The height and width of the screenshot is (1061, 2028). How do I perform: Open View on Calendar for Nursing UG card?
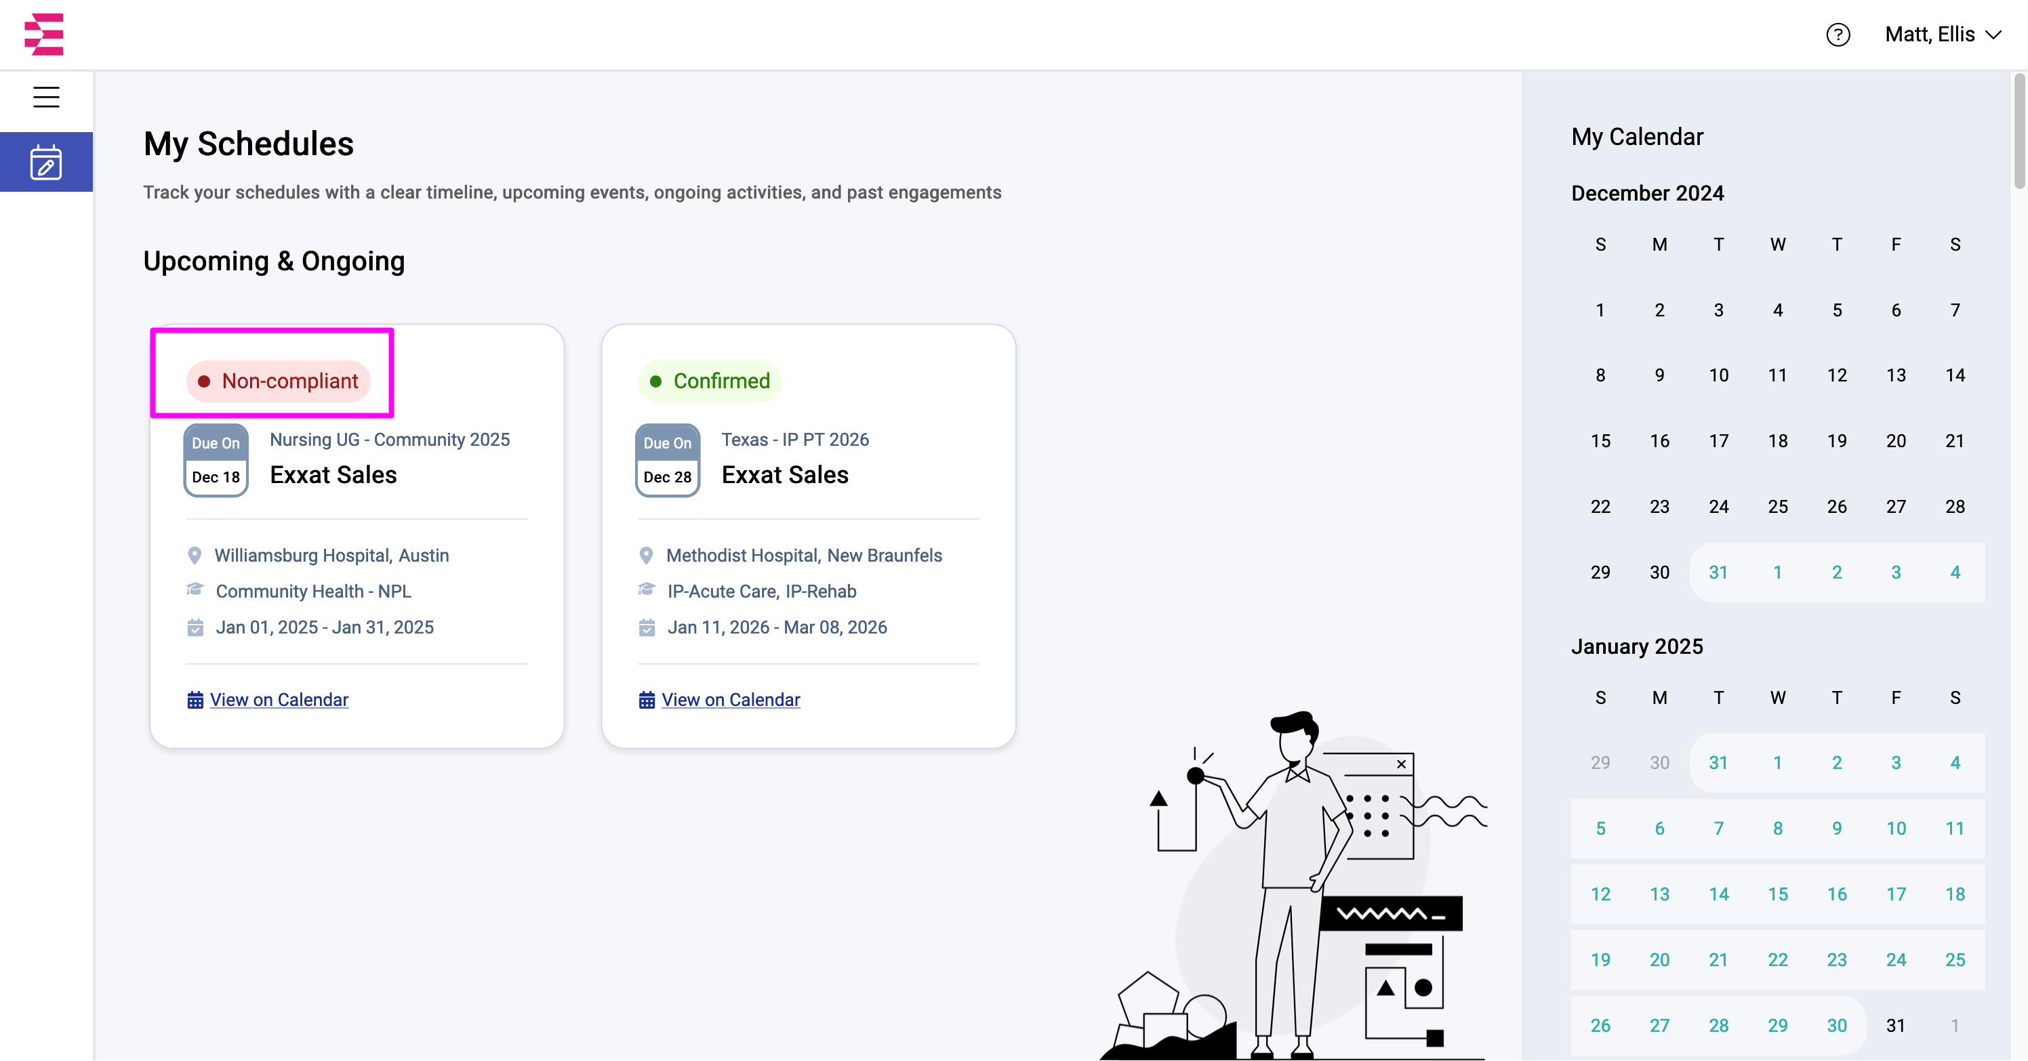pyautogui.click(x=268, y=700)
